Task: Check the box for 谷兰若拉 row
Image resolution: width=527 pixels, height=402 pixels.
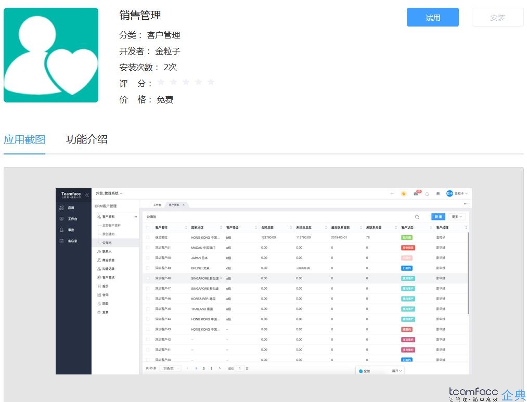Action: click(148, 238)
